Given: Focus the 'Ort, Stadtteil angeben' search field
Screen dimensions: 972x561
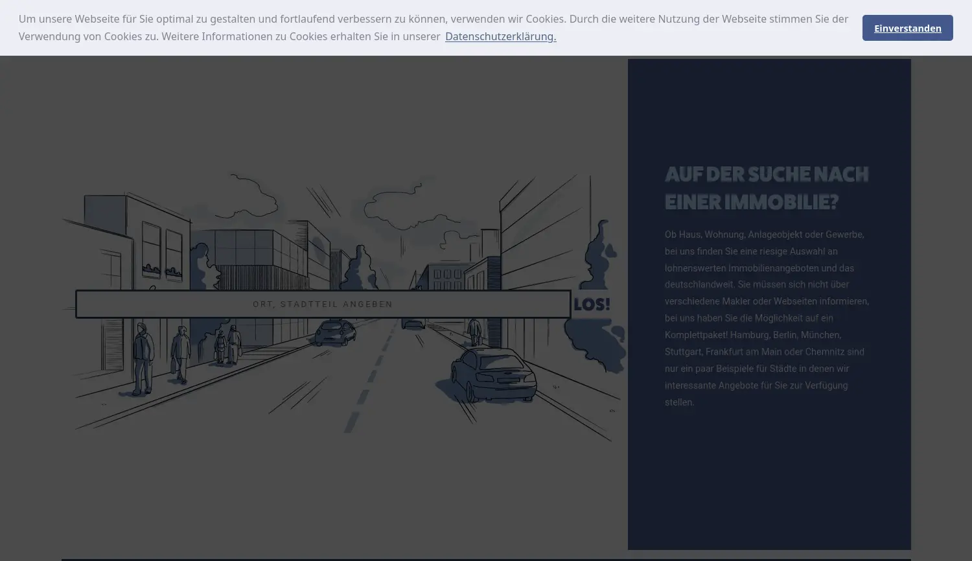Looking at the screenshot, I should 323,304.
